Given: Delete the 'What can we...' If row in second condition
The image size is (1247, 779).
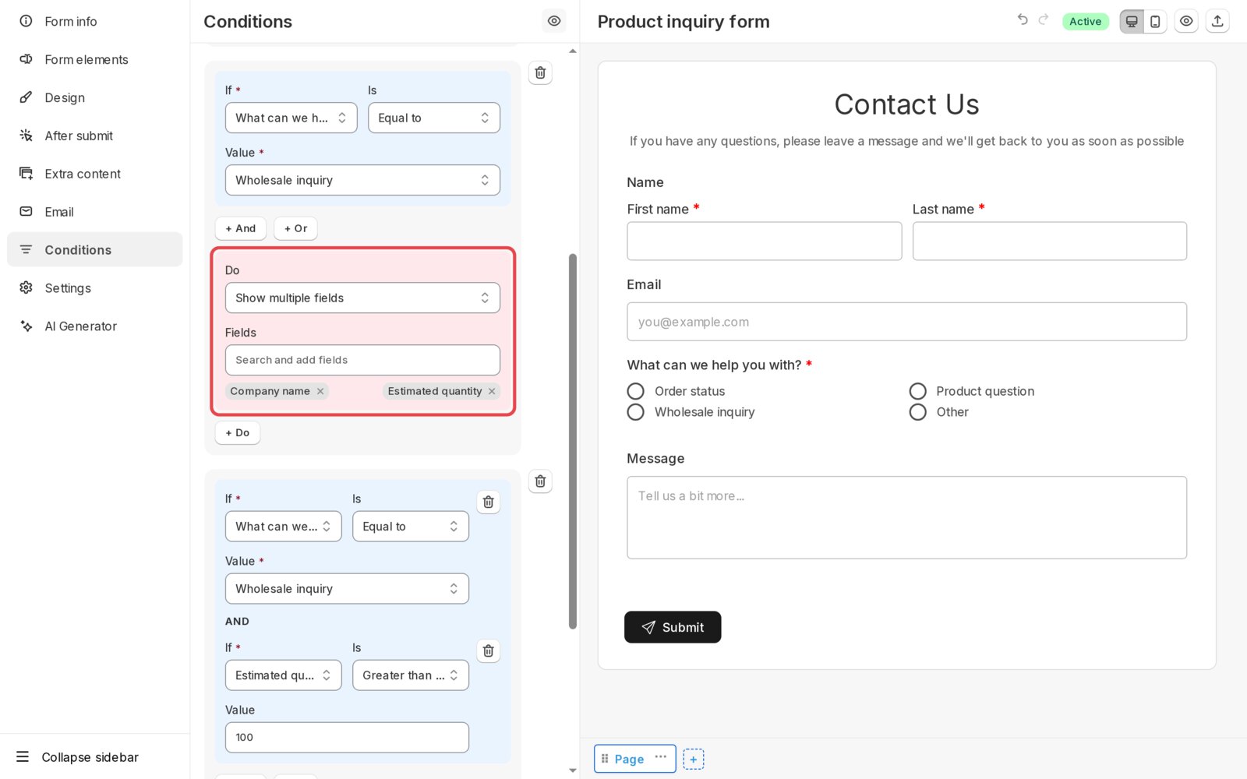Looking at the screenshot, I should pyautogui.click(x=488, y=502).
